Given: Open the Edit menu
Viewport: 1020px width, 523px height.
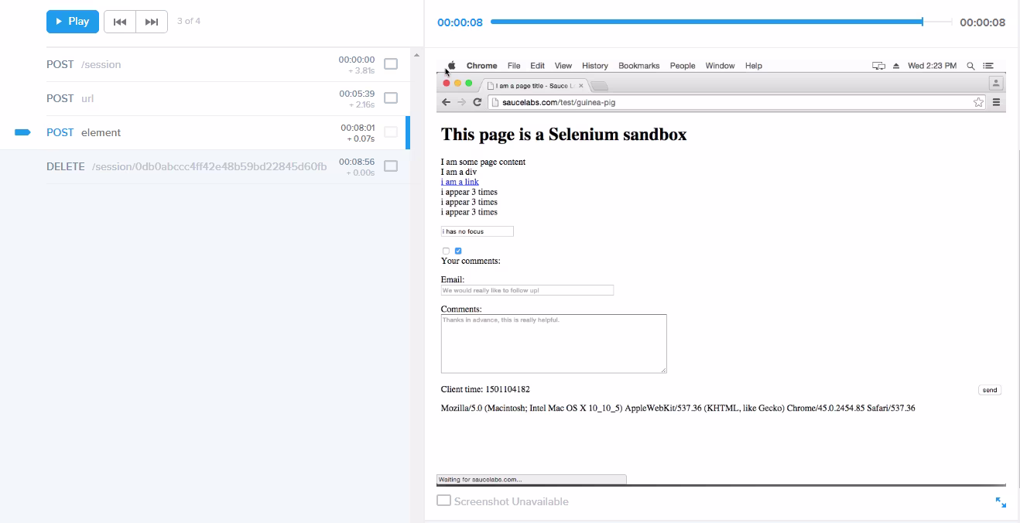Looking at the screenshot, I should [x=537, y=66].
